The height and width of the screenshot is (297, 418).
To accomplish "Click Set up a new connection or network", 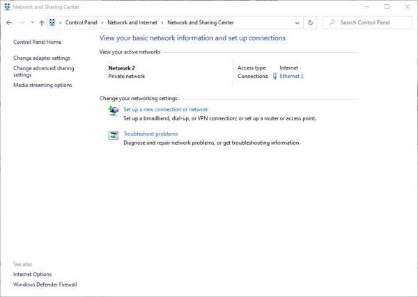I will 166,109.
